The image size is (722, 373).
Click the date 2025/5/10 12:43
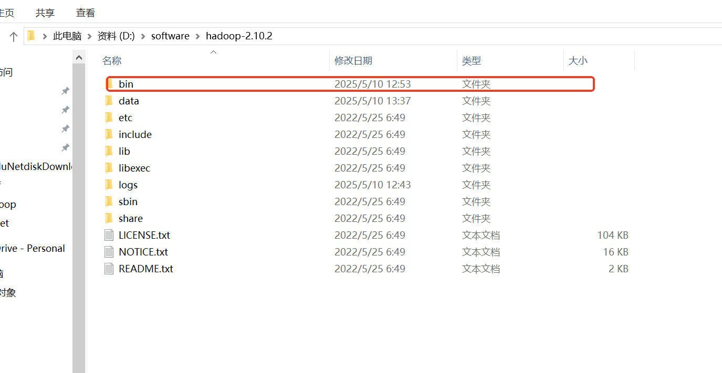(x=373, y=185)
